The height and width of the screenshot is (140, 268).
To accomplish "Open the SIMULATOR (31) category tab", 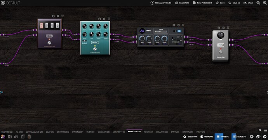I will 162,132.
